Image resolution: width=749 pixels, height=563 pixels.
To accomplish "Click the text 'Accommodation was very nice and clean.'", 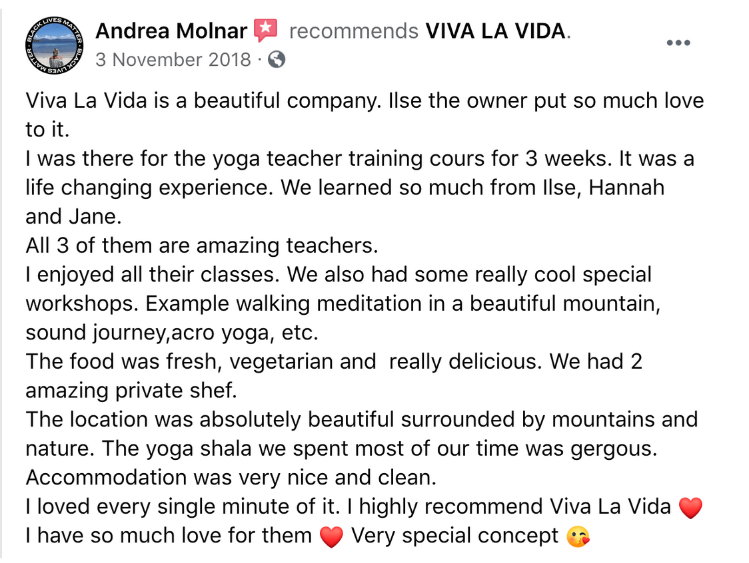I will pyautogui.click(x=231, y=478).
